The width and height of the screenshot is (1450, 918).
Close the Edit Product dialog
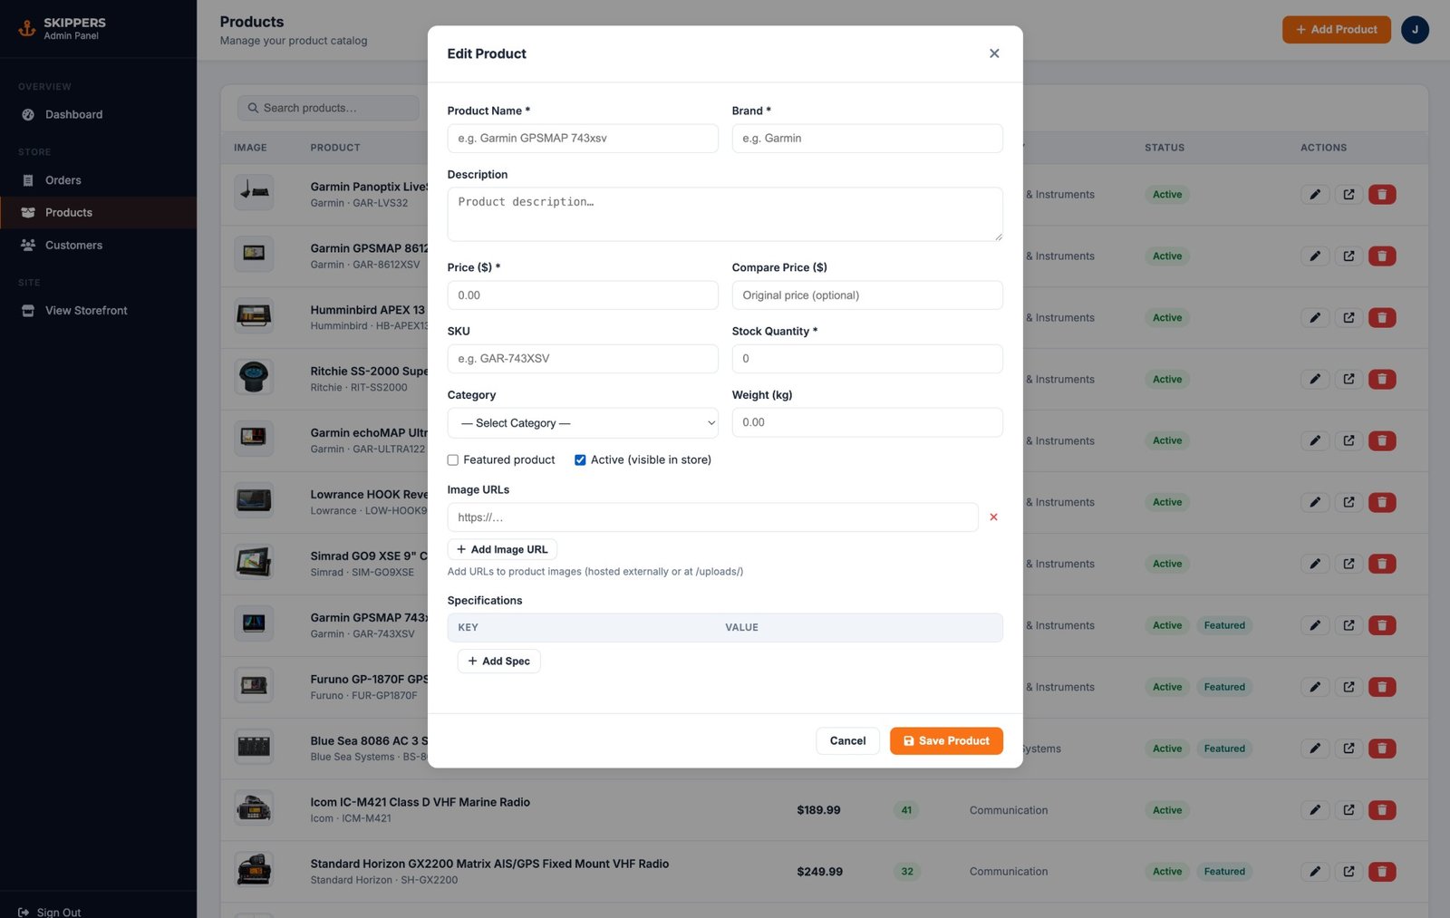(x=994, y=53)
